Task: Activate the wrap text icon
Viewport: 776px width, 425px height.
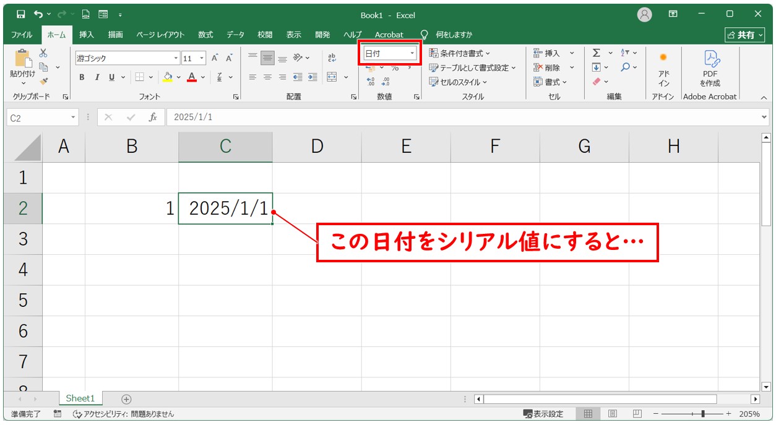Action: (x=331, y=58)
